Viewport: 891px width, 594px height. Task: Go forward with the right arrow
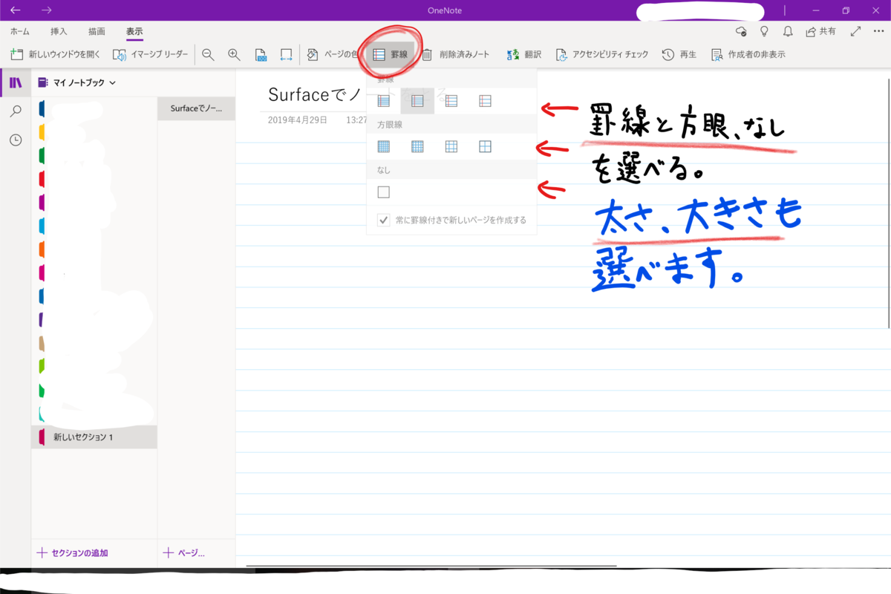click(x=47, y=10)
